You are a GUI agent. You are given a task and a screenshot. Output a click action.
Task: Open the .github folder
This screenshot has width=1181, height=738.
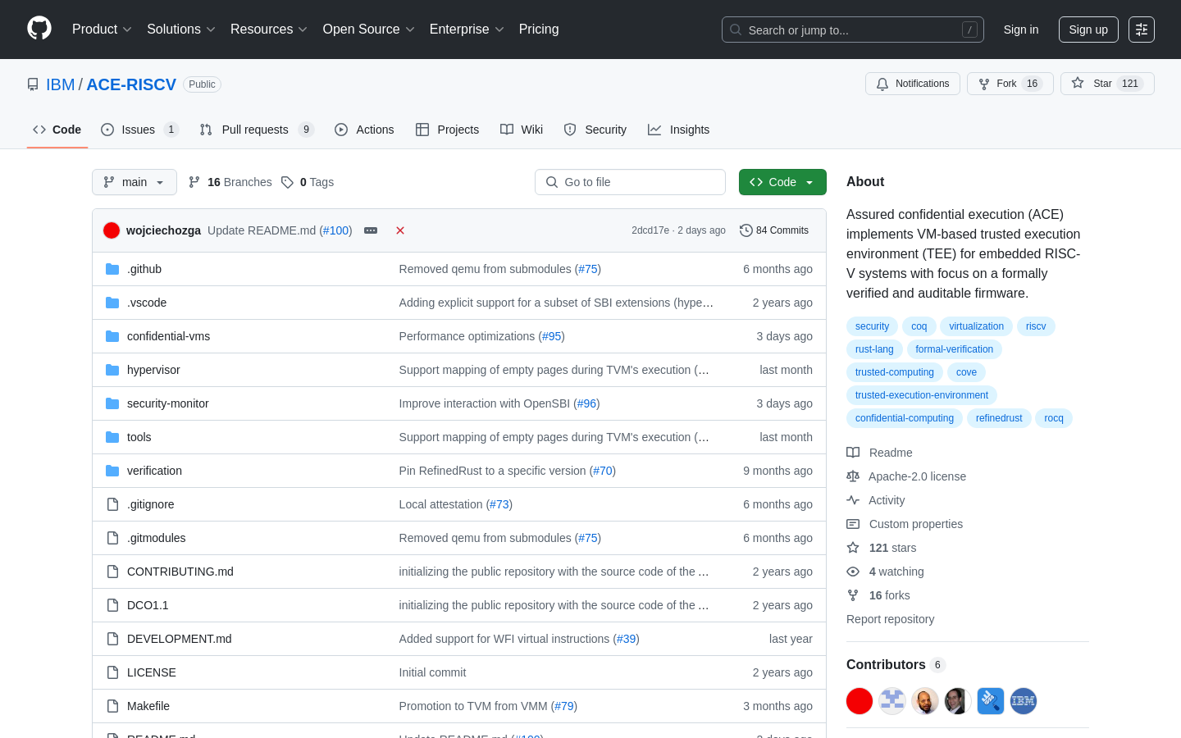point(144,269)
